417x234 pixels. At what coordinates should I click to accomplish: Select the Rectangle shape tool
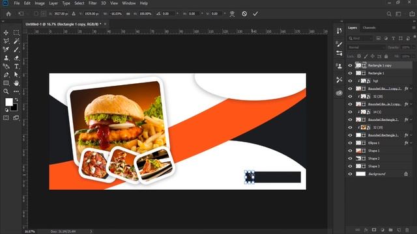pyautogui.click(x=6, y=83)
